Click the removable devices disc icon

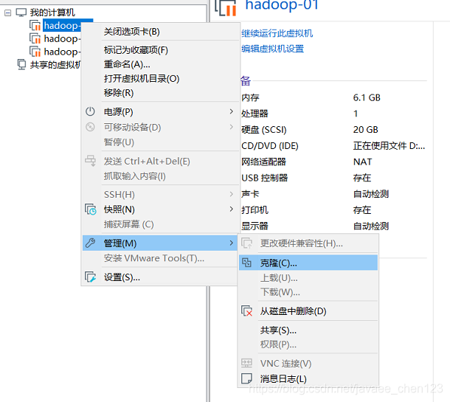click(x=90, y=127)
